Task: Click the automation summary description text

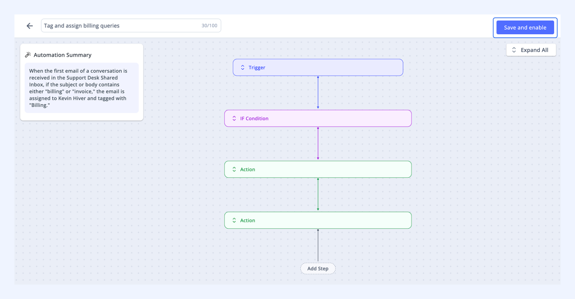Action: [x=82, y=88]
